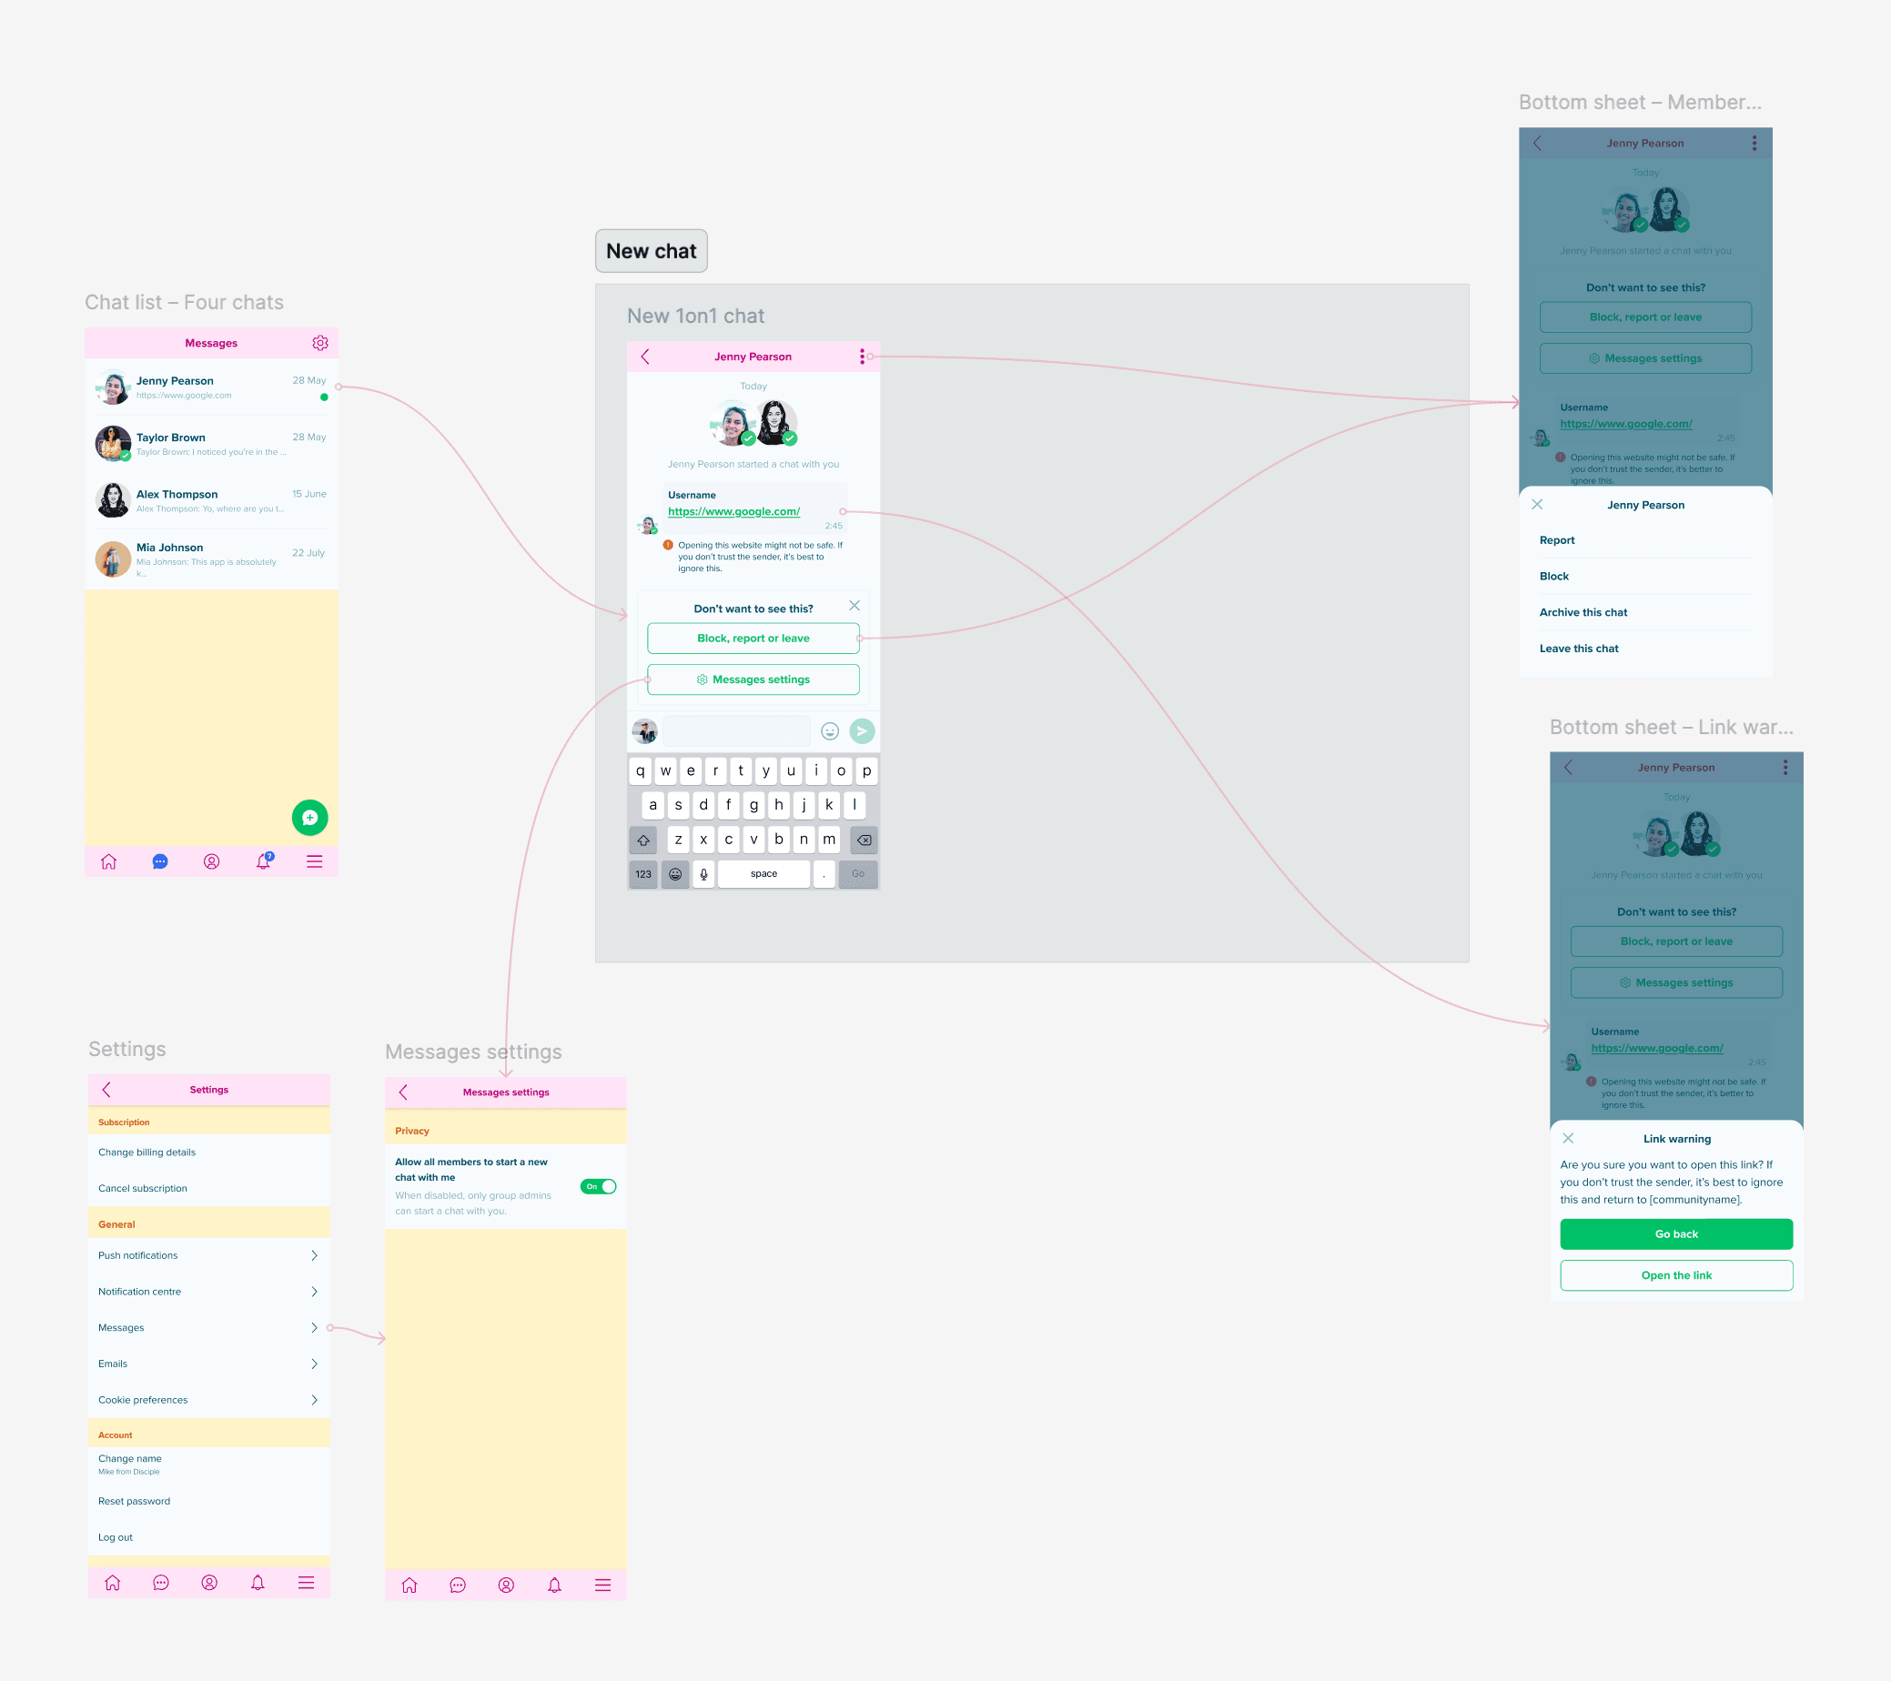Tap the green send message button
The width and height of the screenshot is (1891, 1681).
click(x=863, y=731)
